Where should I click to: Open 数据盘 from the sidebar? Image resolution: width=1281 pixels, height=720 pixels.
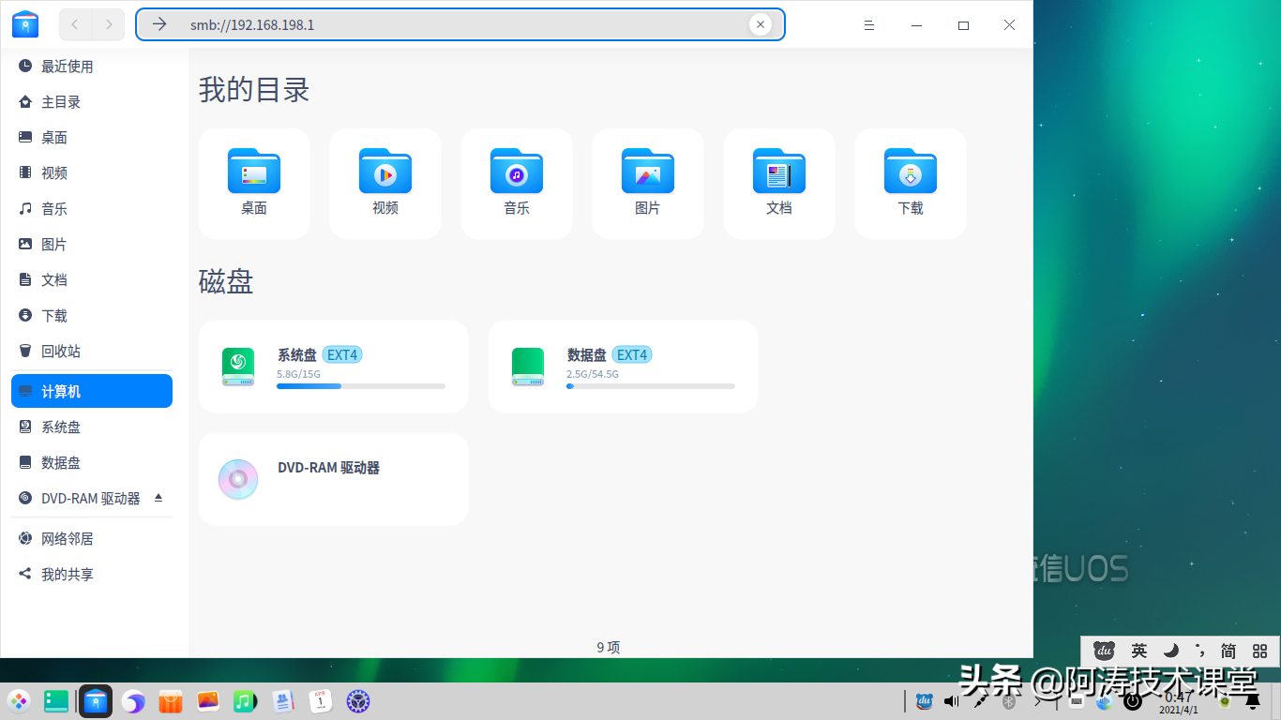point(91,463)
